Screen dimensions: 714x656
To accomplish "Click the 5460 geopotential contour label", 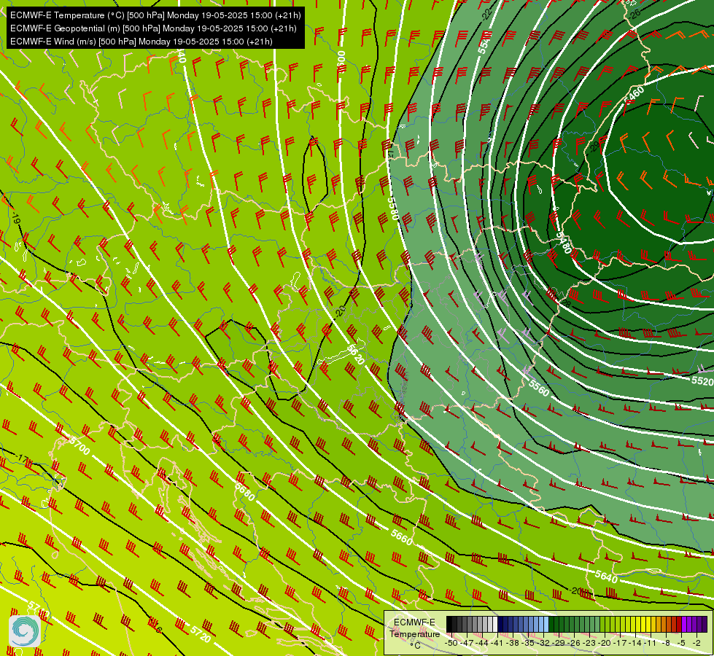I will pos(634,95).
